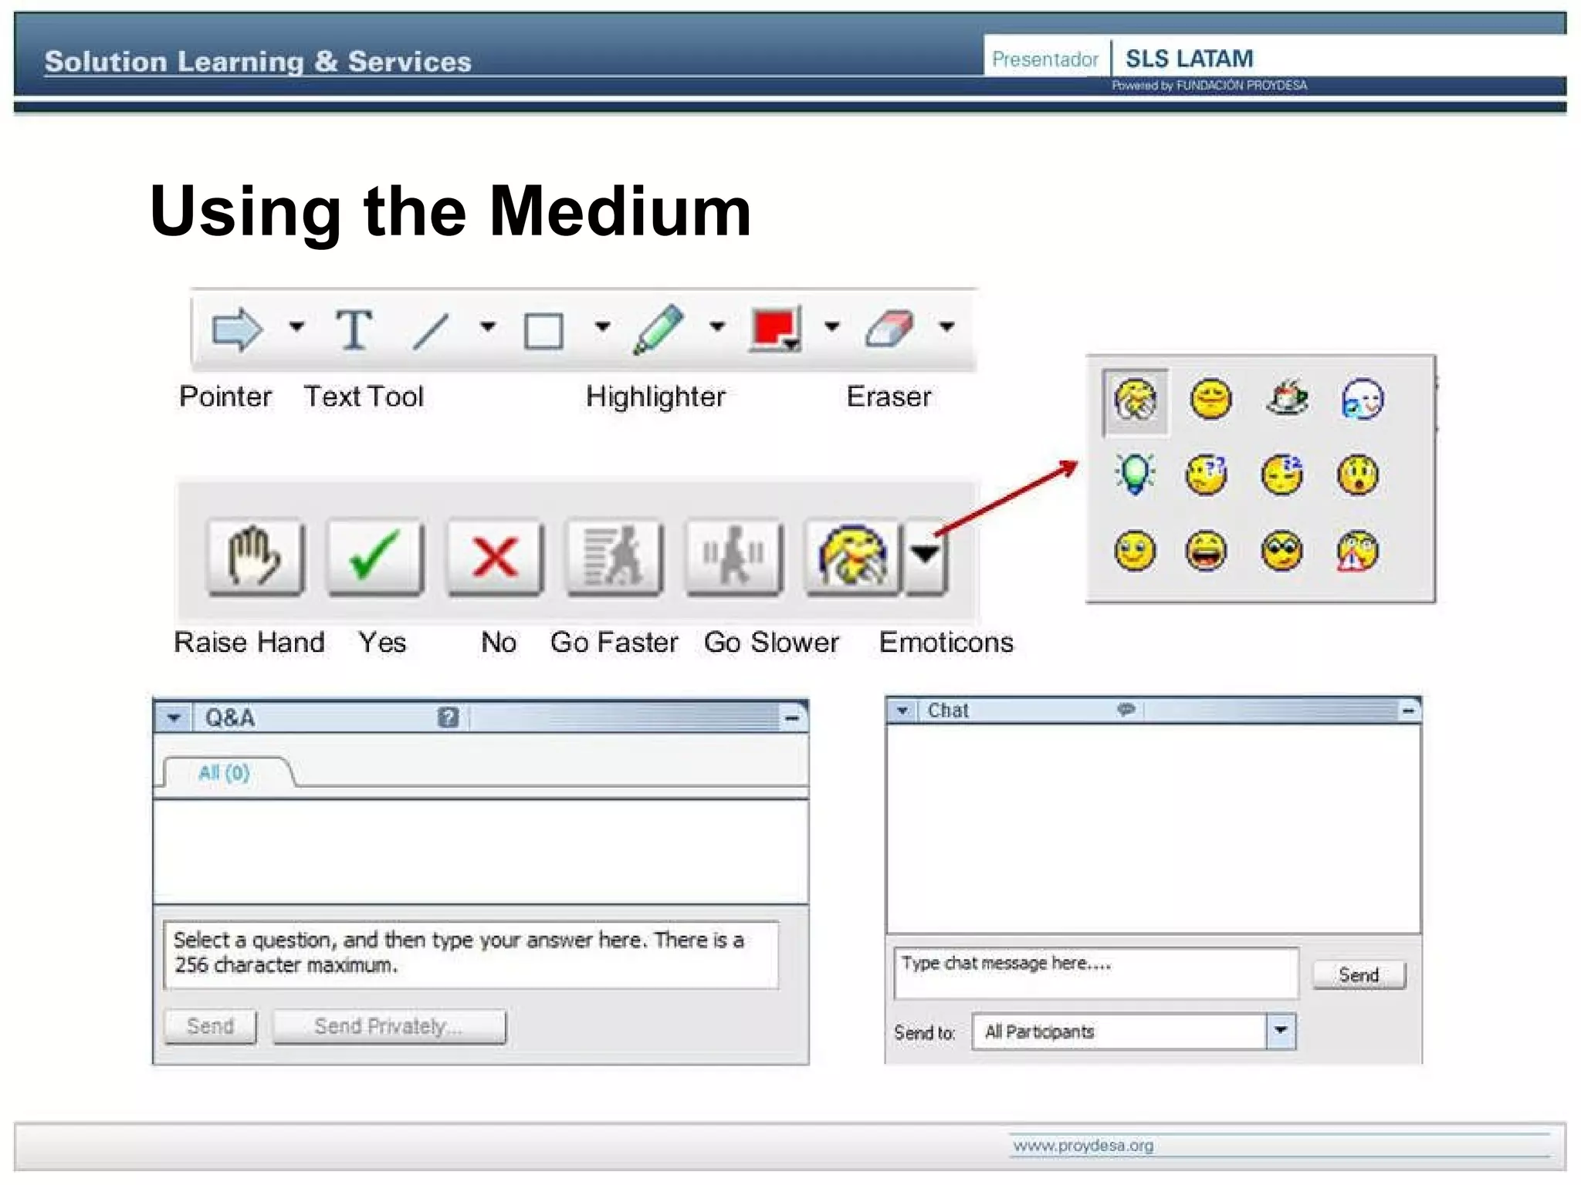Screen dimensions: 1581x1185
Task: Open the All Participants send-to dropdown
Action: (x=1281, y=1031)
